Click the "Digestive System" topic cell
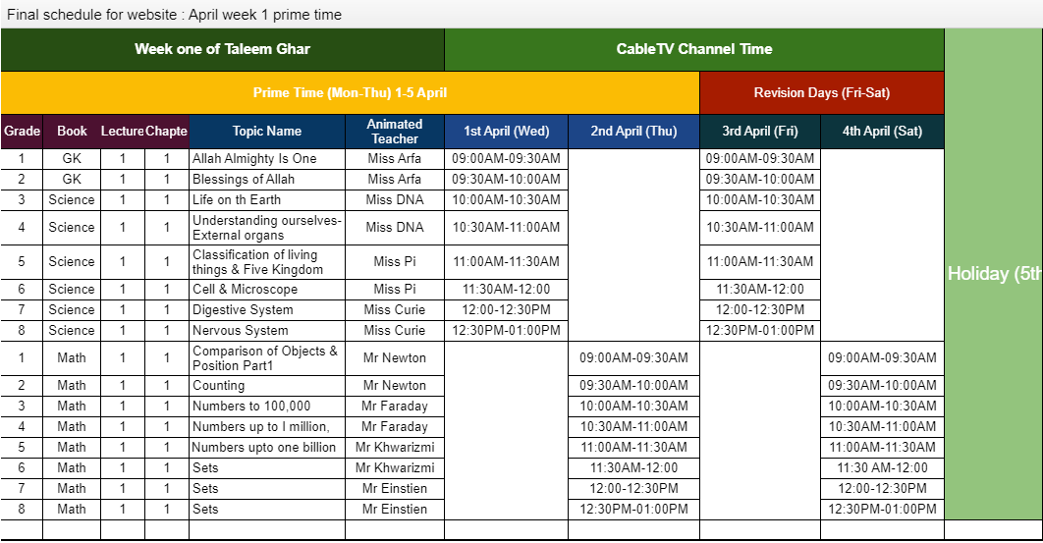This screenshot has height=543, width=1043. click(x=243, y=310)
